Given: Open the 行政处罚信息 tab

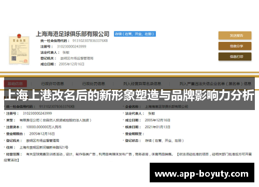Looking at the screenshot, I should 94,84.
